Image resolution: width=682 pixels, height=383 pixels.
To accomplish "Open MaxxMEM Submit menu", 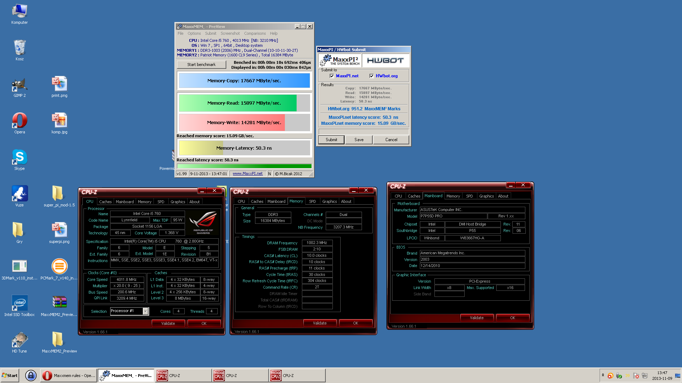I will tap(211, 33).
